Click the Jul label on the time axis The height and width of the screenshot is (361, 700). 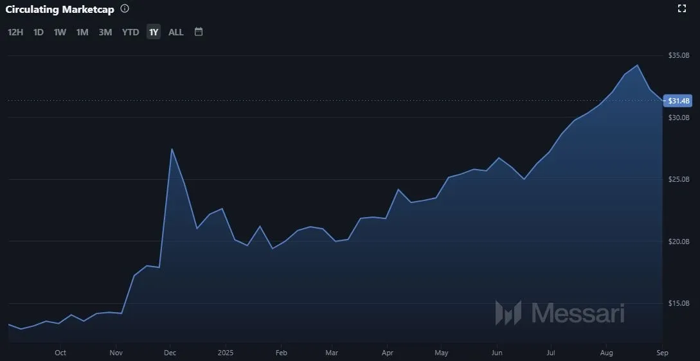pos(550,353)
